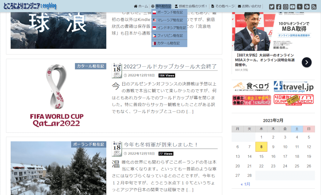Click the arrow button on BBT ad
Image resolution: width=321 pixels, height=195 pixels.
coord(307,62)
